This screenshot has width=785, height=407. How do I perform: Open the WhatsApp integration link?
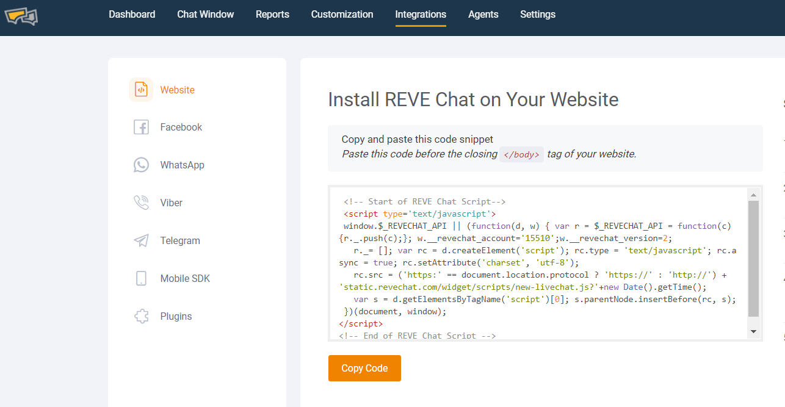[x=183, y=165]
